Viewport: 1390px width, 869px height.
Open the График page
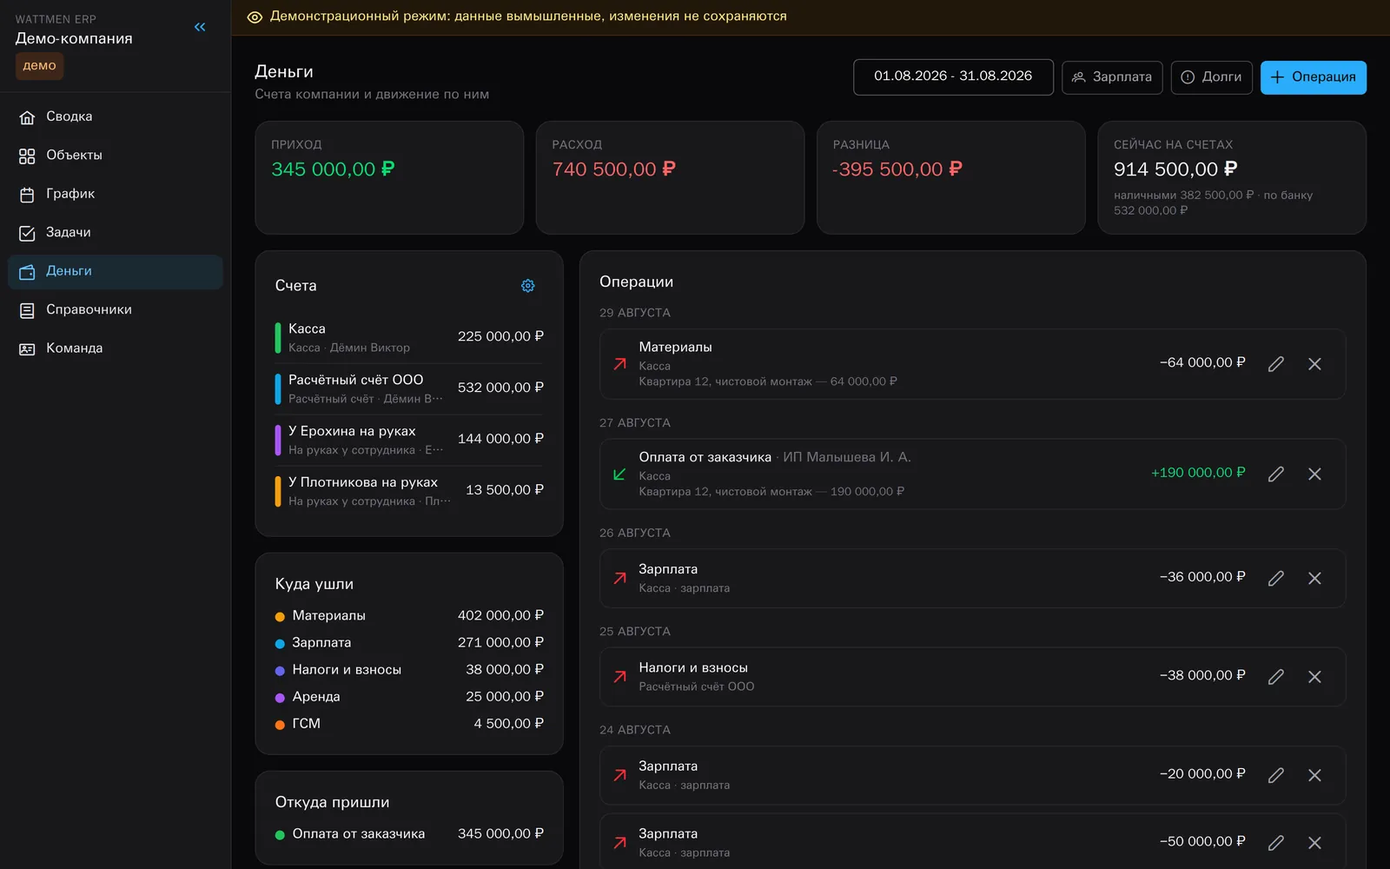[x=116, y=194]
